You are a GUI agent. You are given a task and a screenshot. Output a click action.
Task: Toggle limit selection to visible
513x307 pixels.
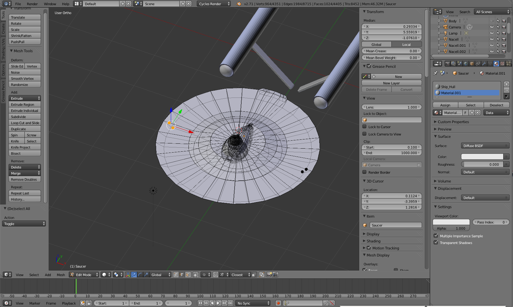(x=196, y=275)
